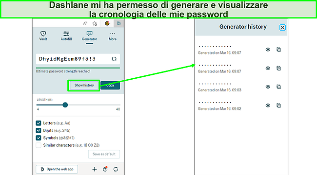
Task: Click the plus add icon in the footer
Action: [x=95, y=169]
